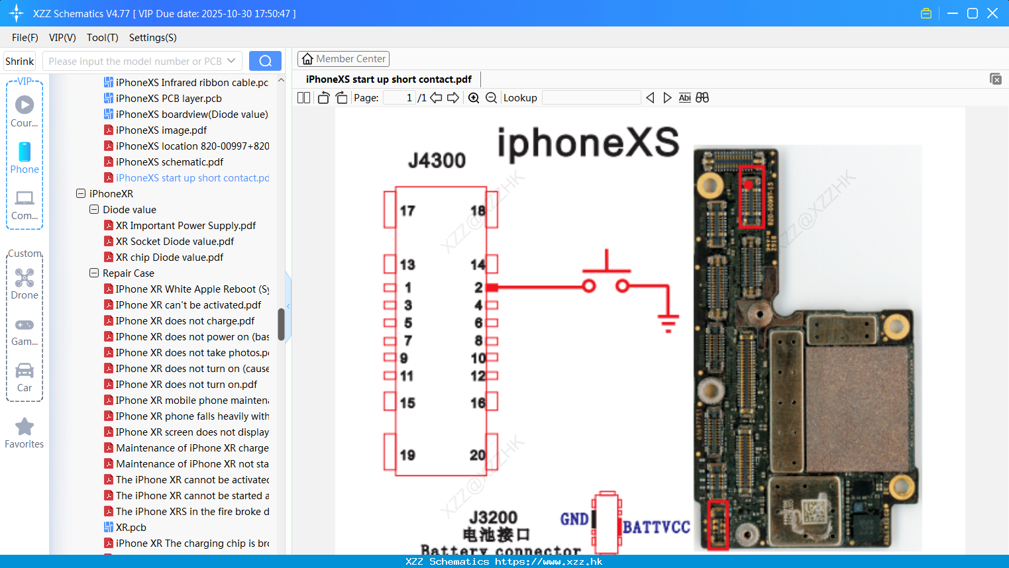Screen dimensions: 1009x568
Task: Open iPhoneXS image.pdf
Action: point(156,130)
